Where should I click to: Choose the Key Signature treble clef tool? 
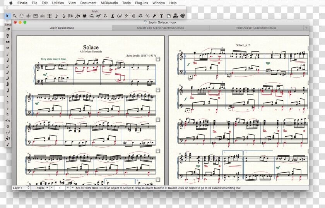29,16
